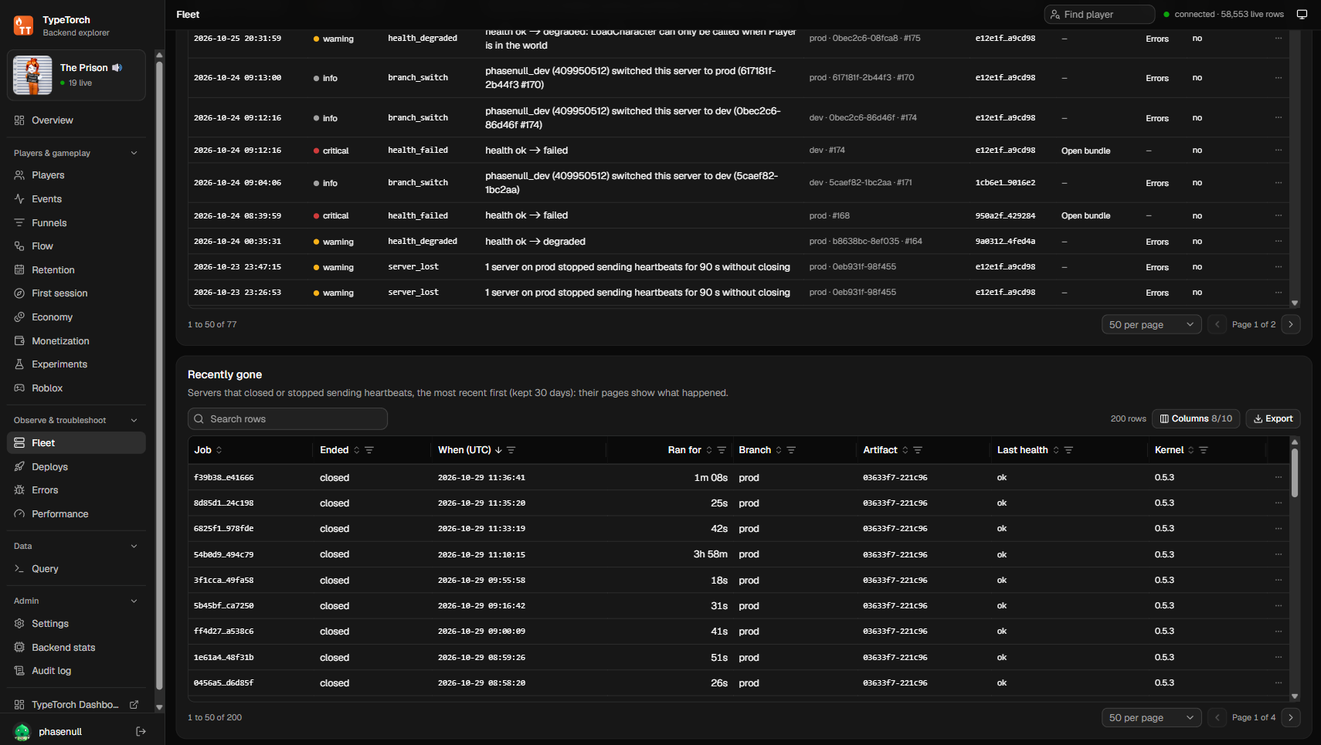Viewport: 1321px width, 745px height.
Task: Open the Columns 8/10 chooser
Action: pos(1196,419)
